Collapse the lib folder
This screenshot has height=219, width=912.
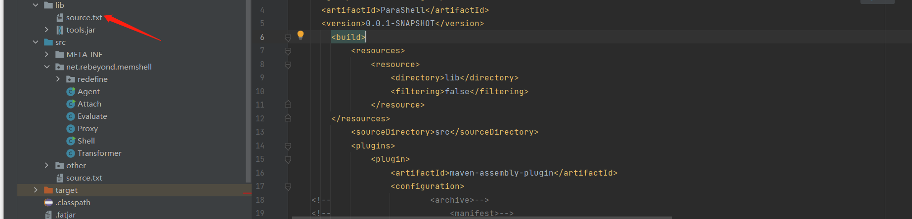(36, 5)
